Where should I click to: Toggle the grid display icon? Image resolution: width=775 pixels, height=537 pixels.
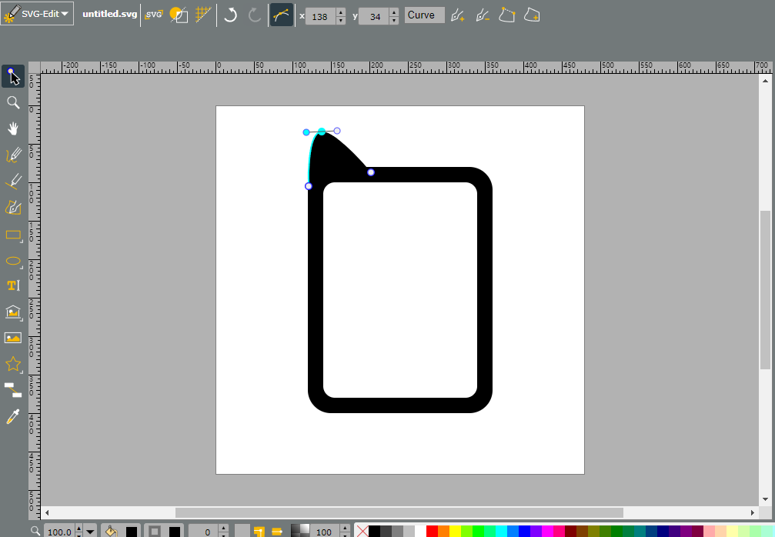[x=203, y=15]
